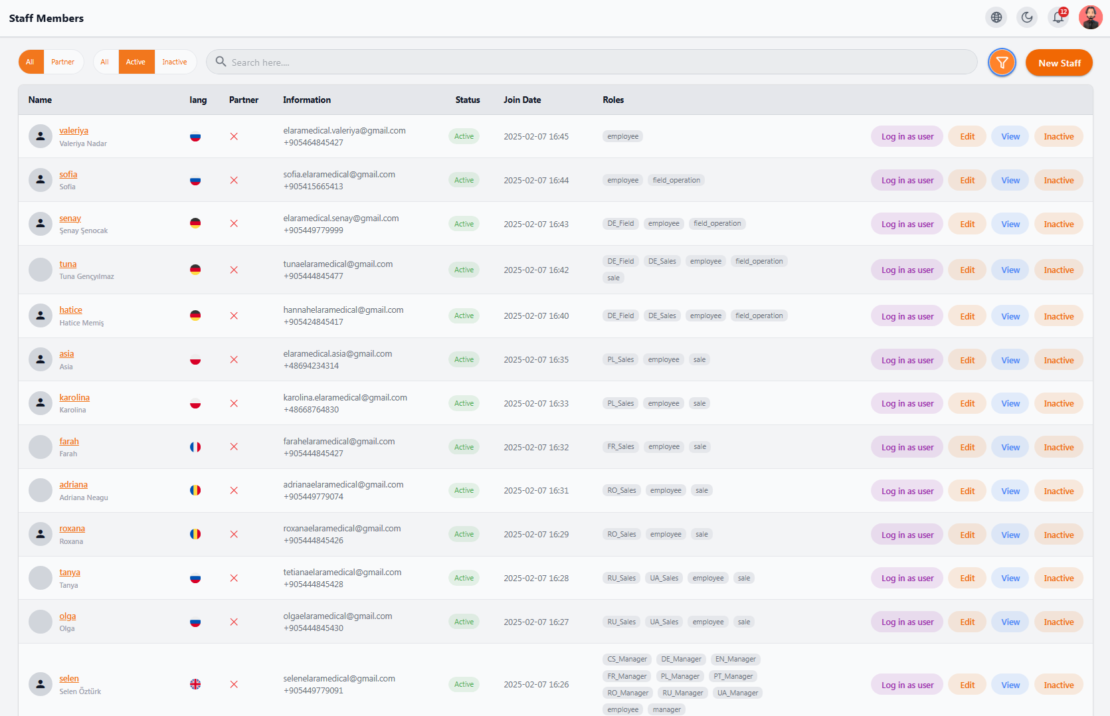The width and height of the screenshot is (1110, 716).
Task: Select the Partner filter toggle
Action: (x=63, y=62)
